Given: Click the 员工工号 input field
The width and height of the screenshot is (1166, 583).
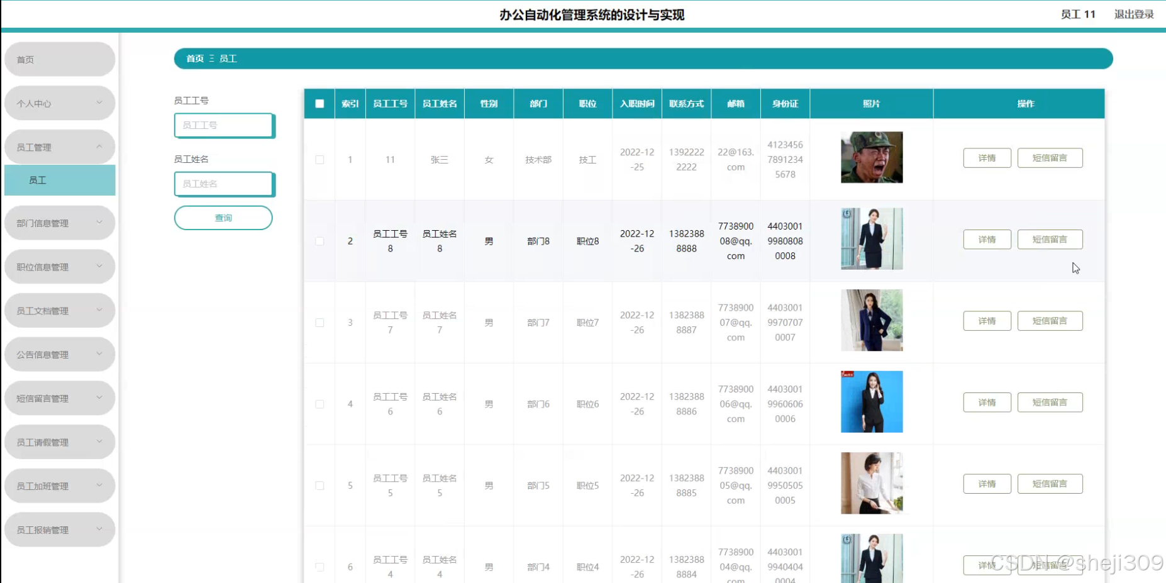Looking at the screenshot, I should pyautogui.click(x=223, y=125).
